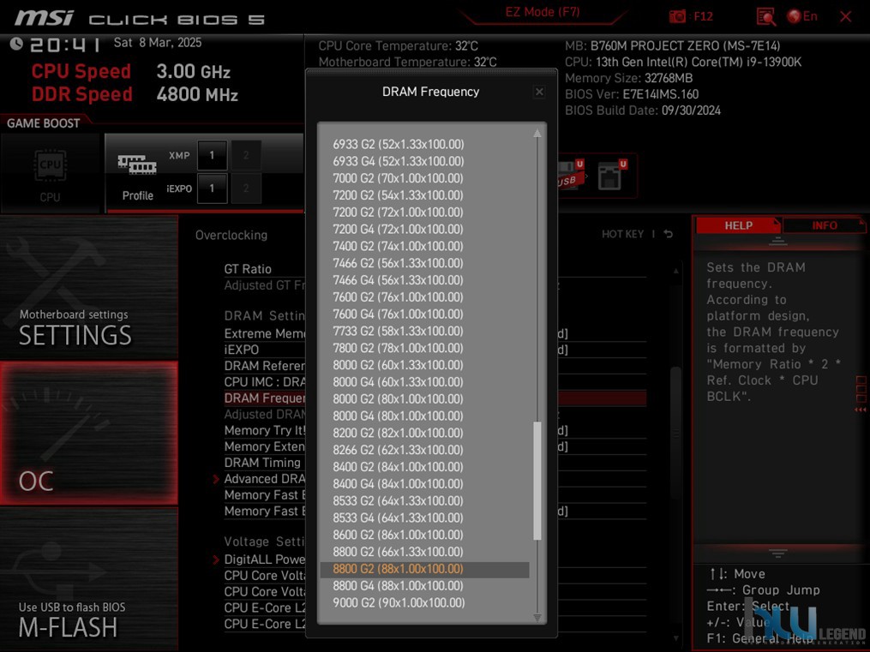Select 8800 G2 (66x1.33x100.00)
Screen dimensions: 870x652
pos(398,552)
